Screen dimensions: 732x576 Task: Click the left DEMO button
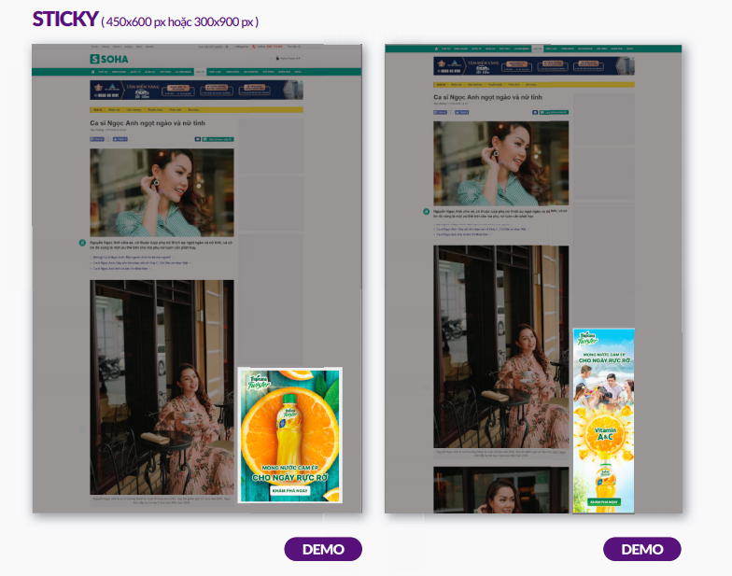[322, 549]
